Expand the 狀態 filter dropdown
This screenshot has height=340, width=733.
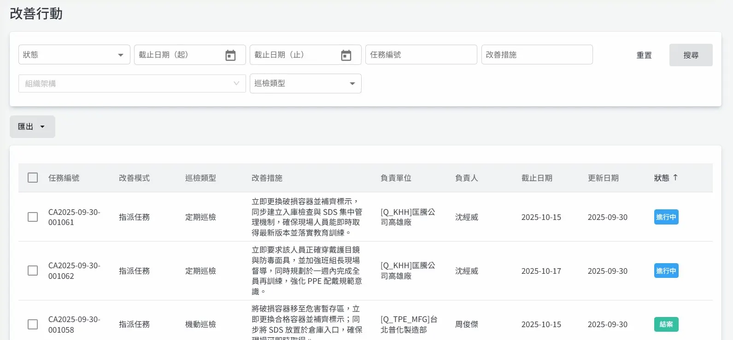pos(74,55)
